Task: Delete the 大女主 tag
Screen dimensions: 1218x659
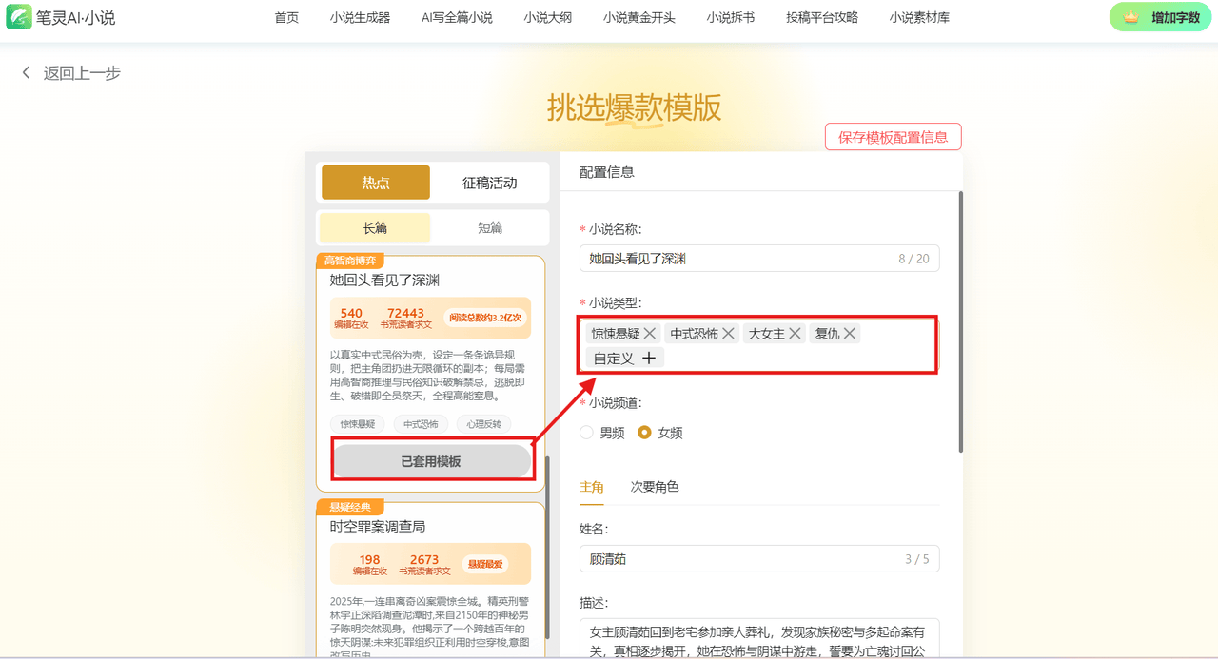Action: coord(795,333)
